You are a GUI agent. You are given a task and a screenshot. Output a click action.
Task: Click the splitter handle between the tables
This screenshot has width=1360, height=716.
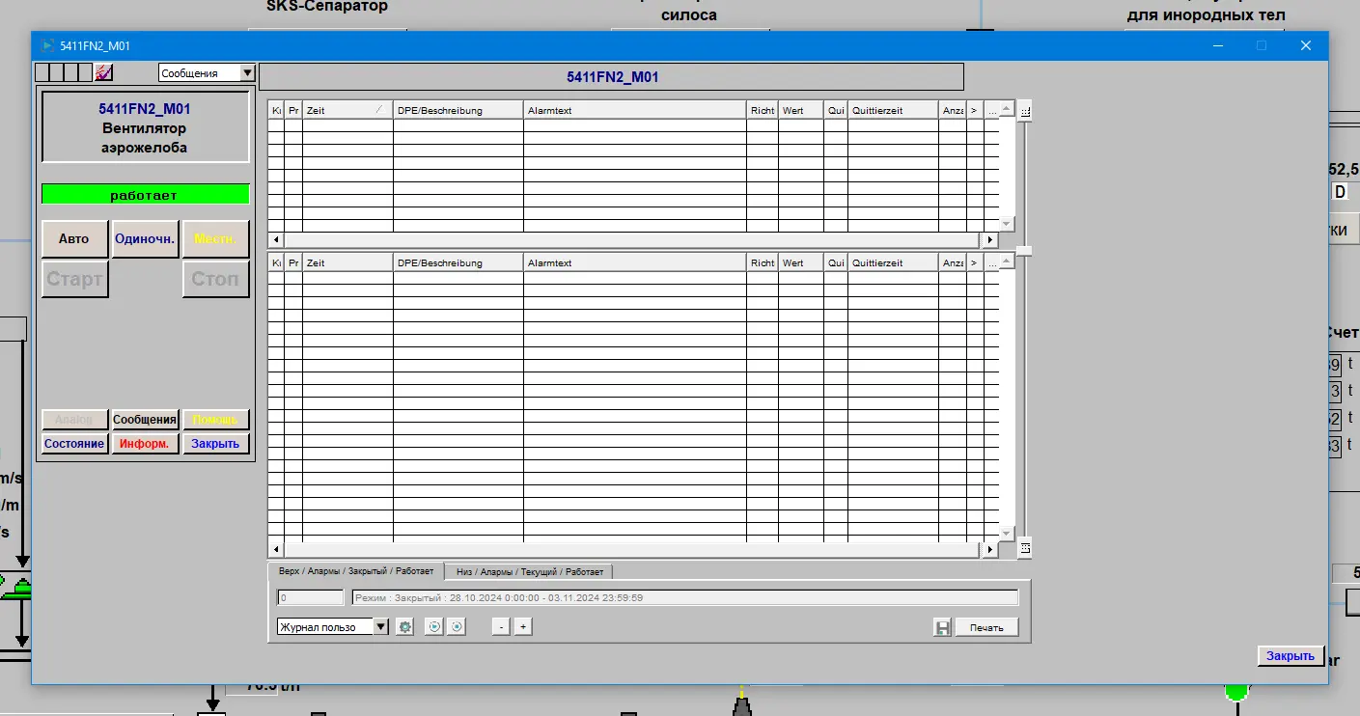[x=1024, y=250]
